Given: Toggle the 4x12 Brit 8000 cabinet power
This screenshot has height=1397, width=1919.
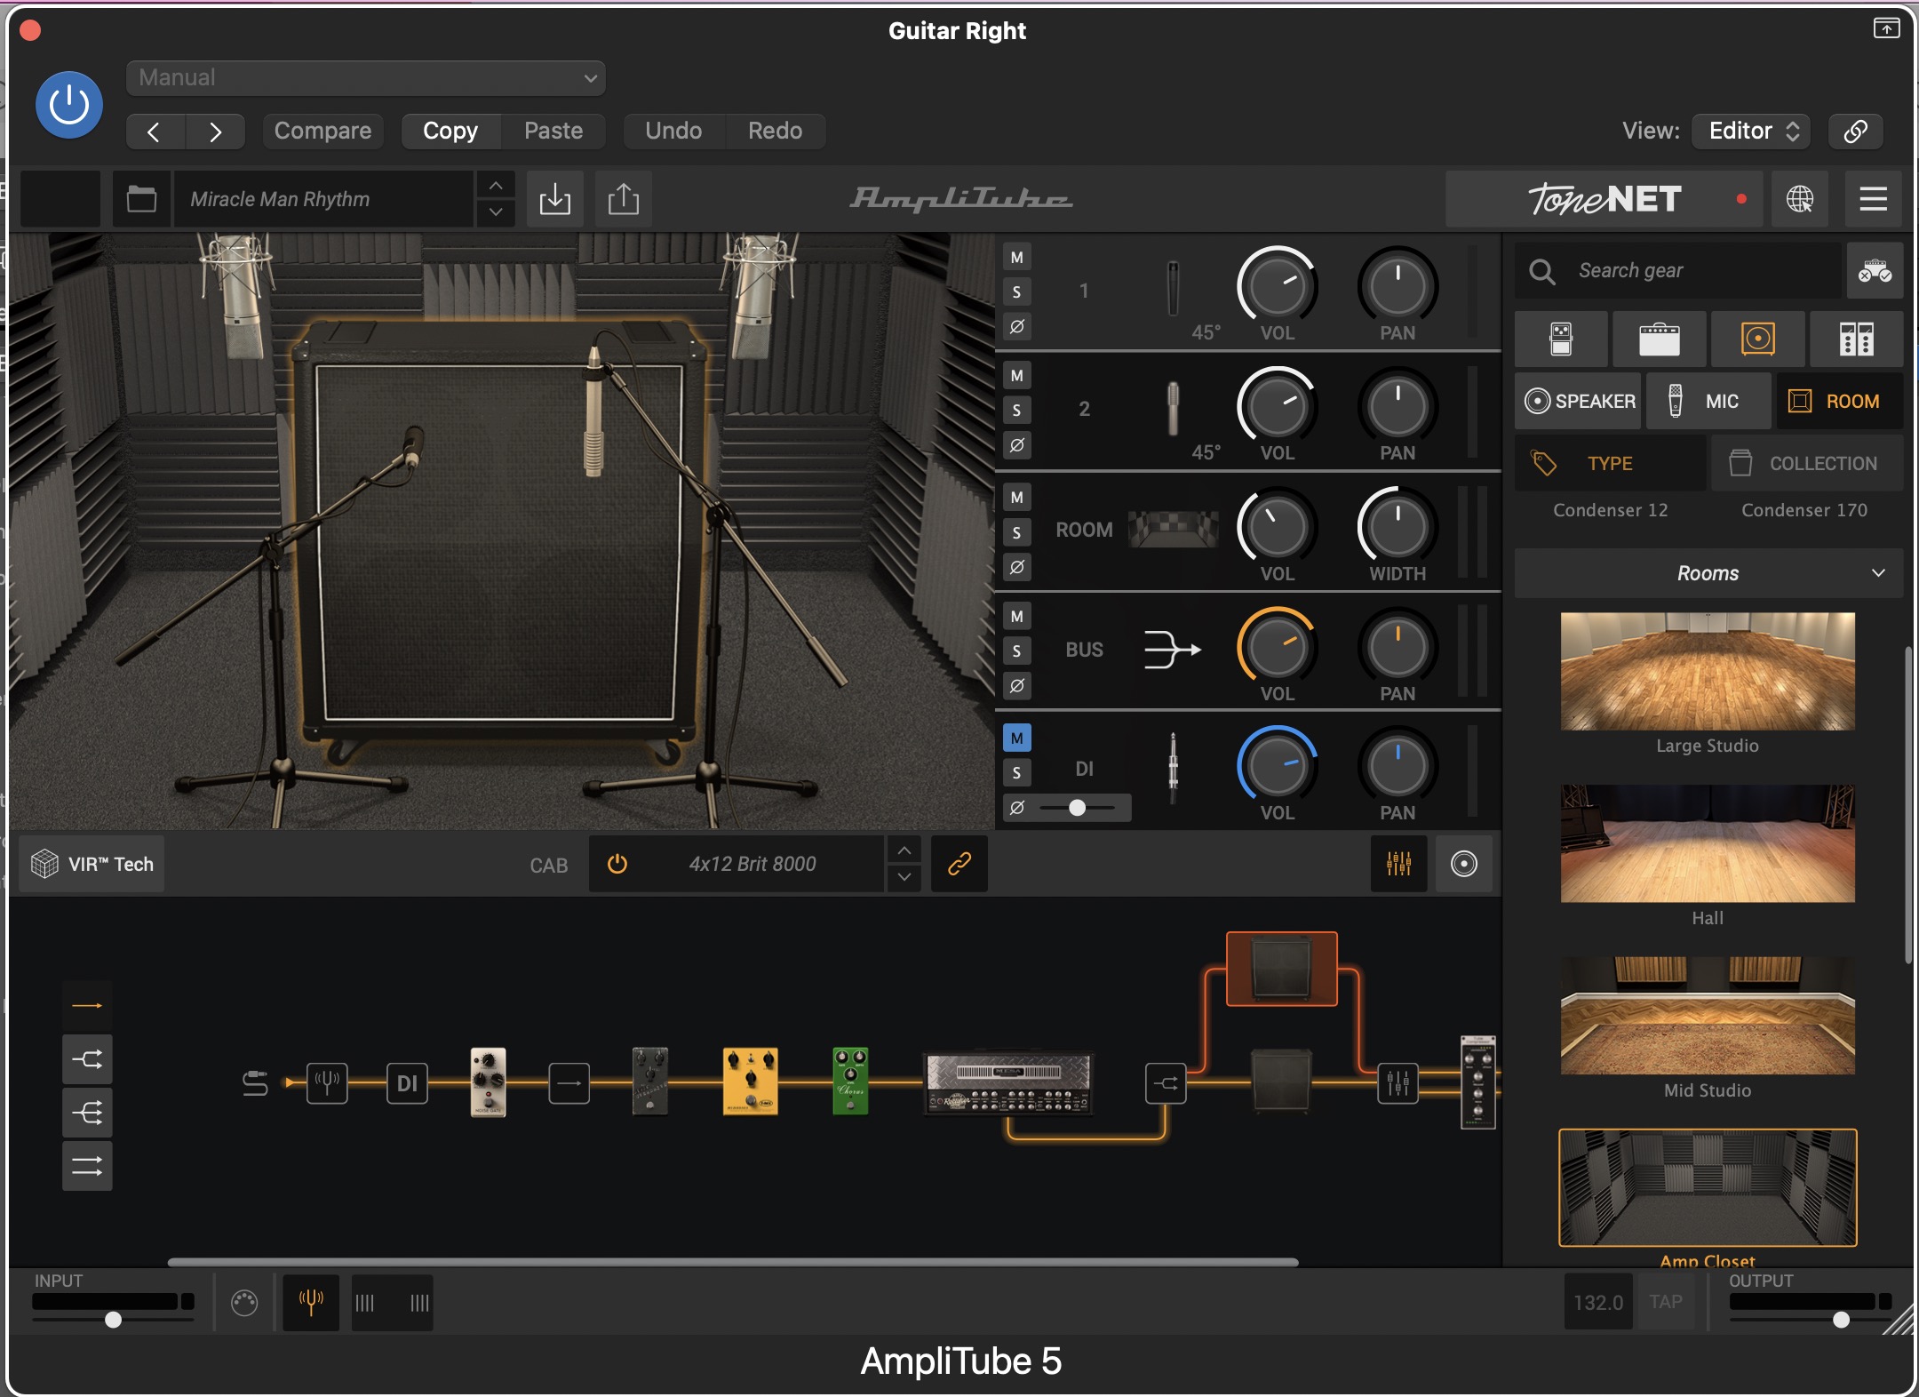Looking at the screenshot, I should click(x=617, y=864).
